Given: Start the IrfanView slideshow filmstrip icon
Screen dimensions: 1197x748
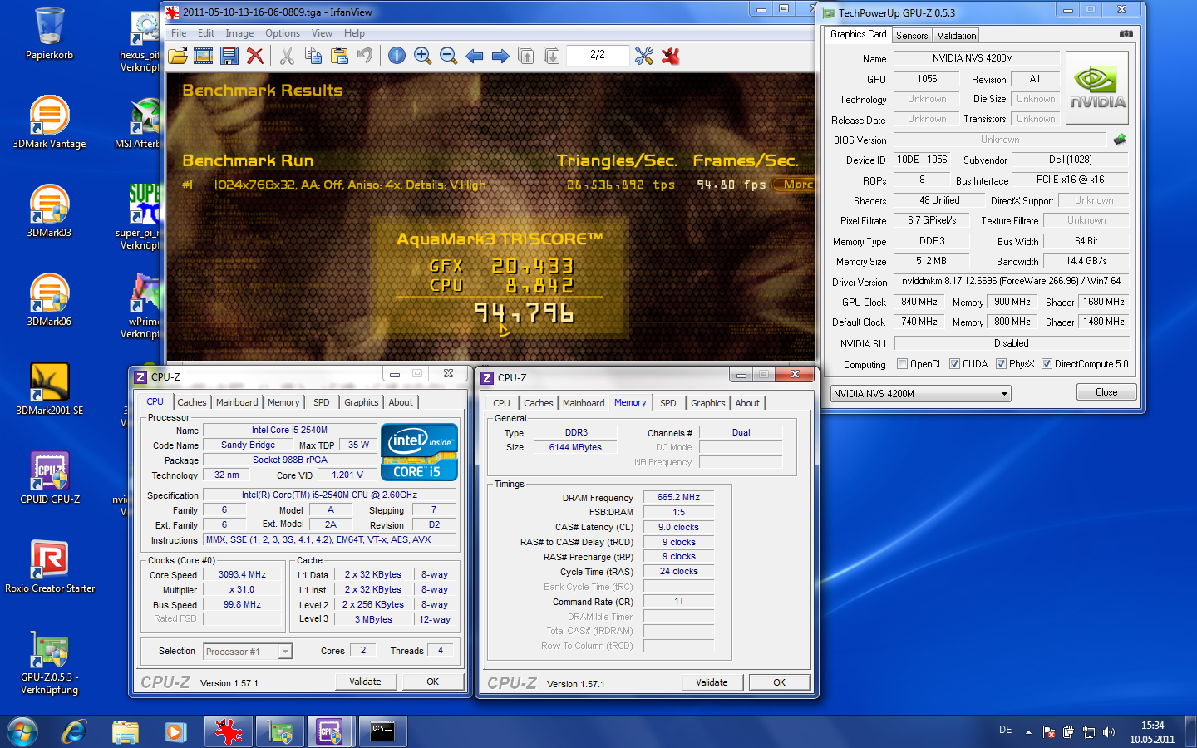Looking at the screenshot, I should 204,56.
